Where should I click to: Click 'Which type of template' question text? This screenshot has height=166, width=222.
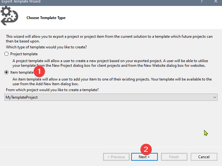(x=46, y=47)
